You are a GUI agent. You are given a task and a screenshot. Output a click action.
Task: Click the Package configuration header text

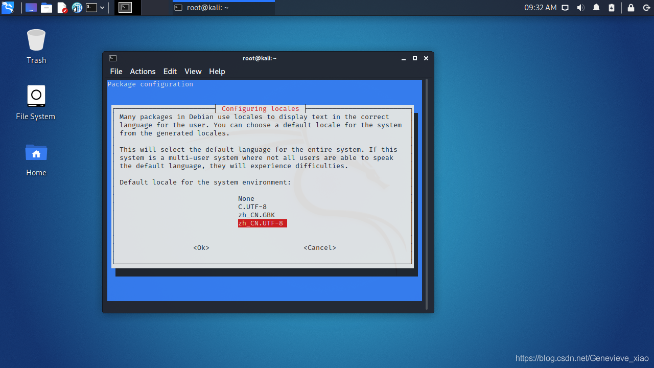(x=150, y=84)
